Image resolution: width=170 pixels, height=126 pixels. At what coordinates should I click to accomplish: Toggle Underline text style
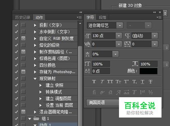142,81
